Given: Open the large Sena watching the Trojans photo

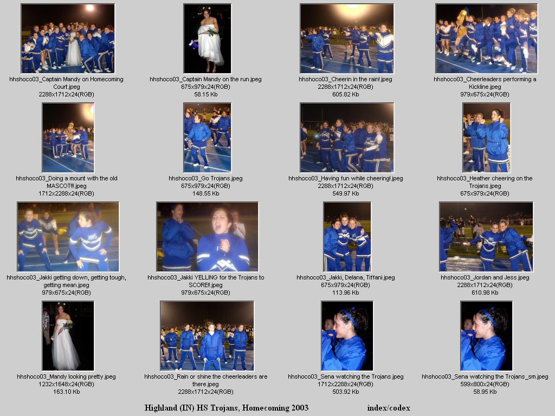Looking at the screenshot, I should click(347, 336).
